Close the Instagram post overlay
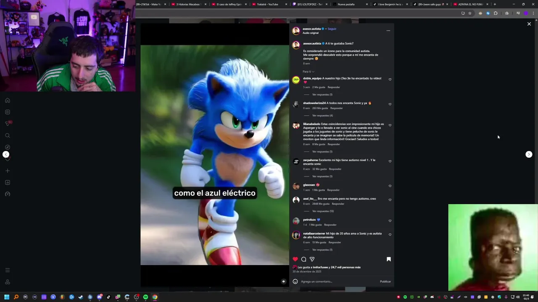 click(529, 24)
